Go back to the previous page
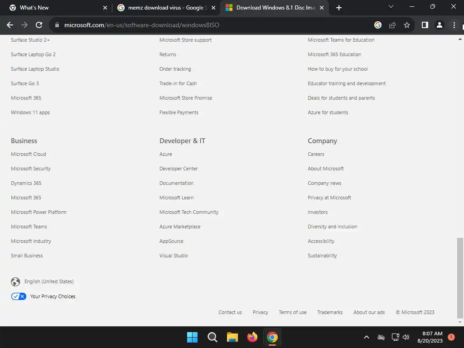The width and height of the screenshot is (464, 348). (10, 25)
